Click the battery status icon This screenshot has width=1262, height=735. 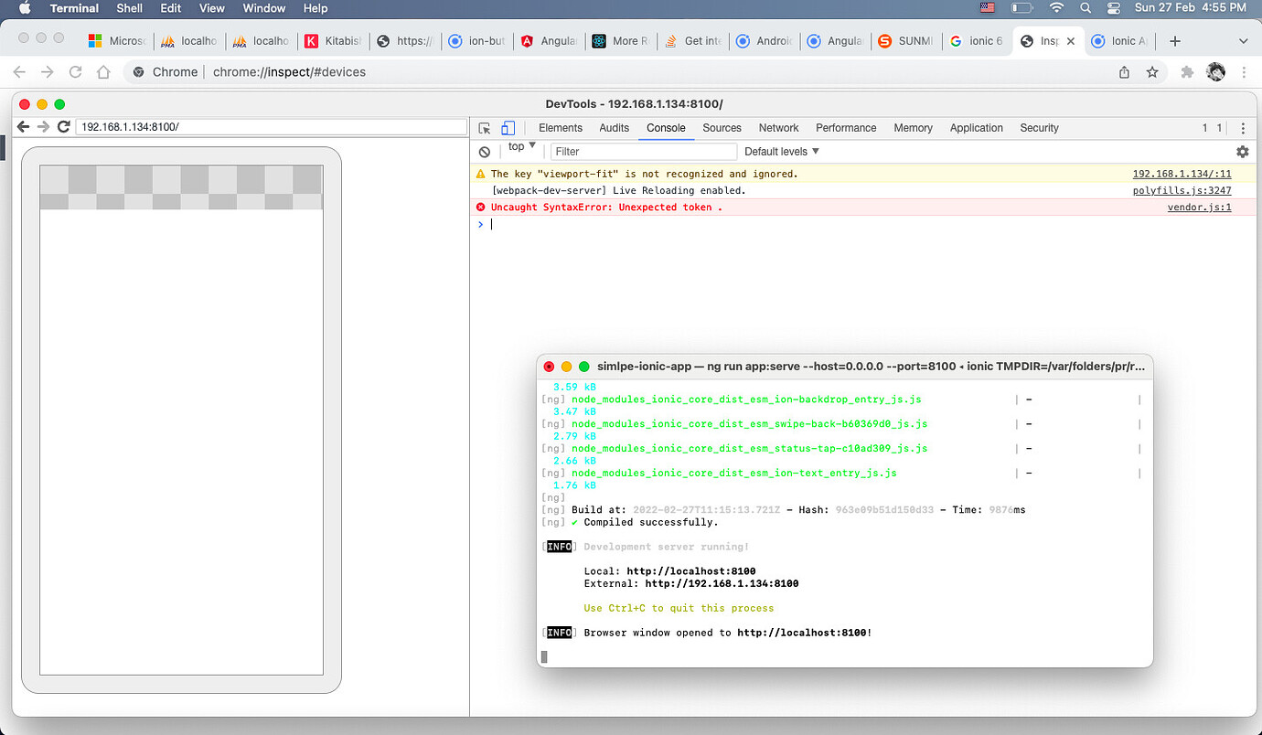(1022, 8)
